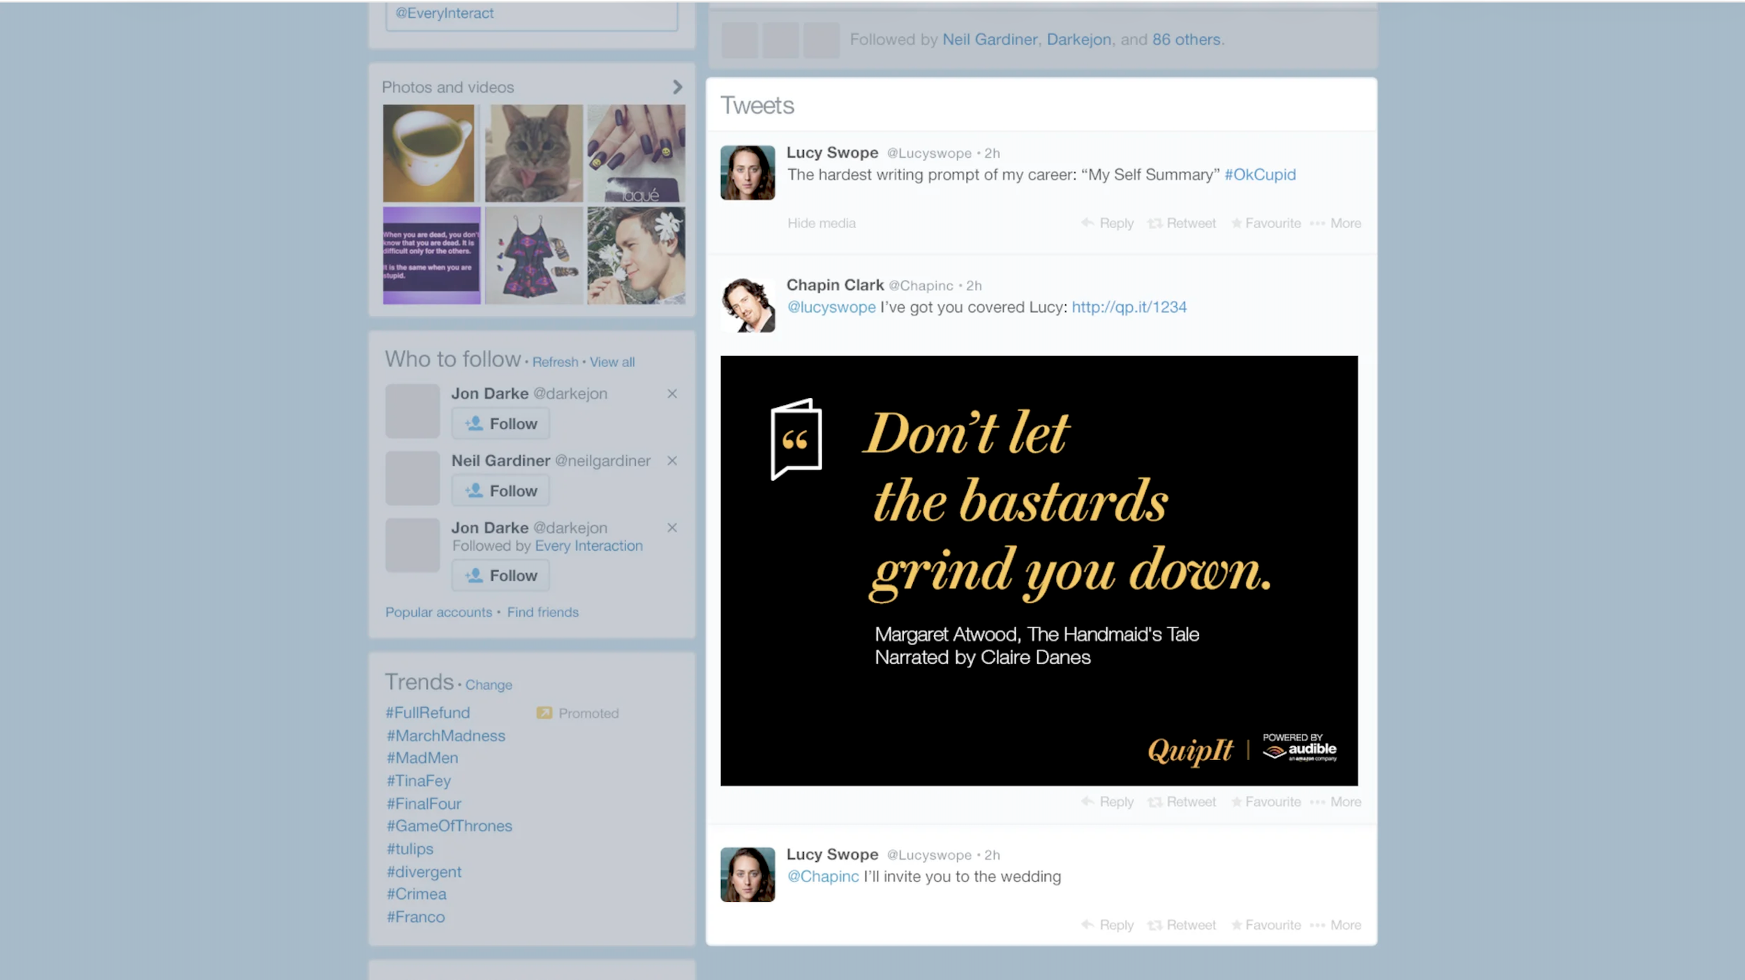
Task: Dismiss the Neil Gardiner suggestion
Action: click(x=672, y=461)
